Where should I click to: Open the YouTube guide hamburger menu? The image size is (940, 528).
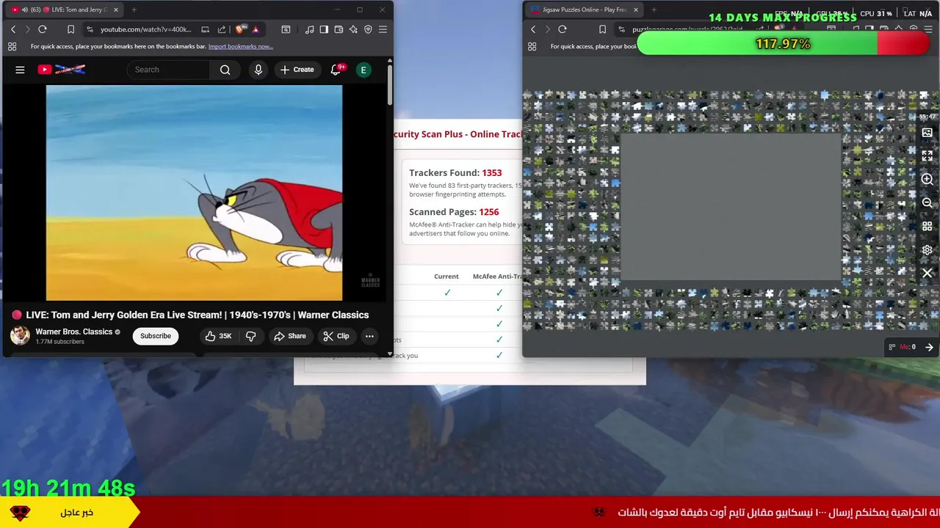click(x=20, y=70)
